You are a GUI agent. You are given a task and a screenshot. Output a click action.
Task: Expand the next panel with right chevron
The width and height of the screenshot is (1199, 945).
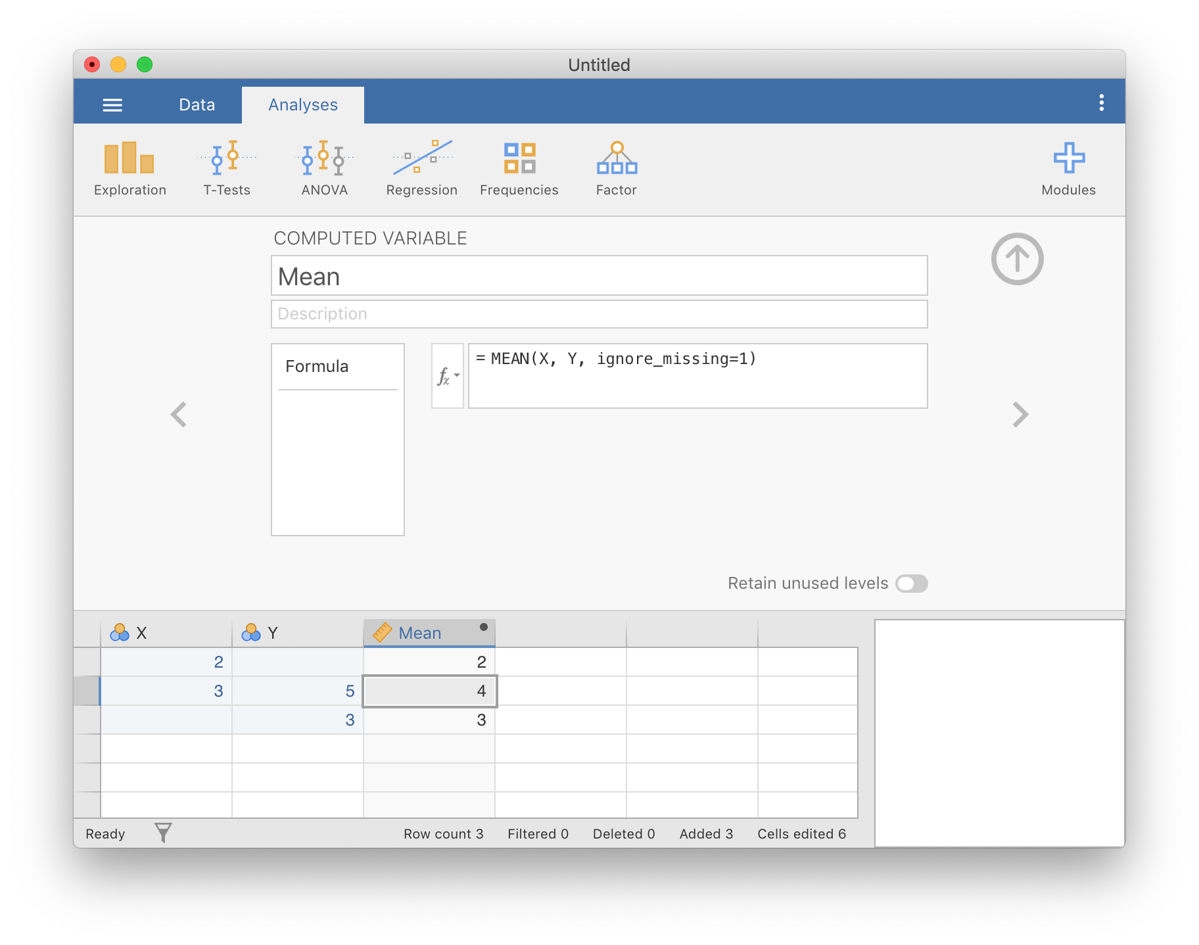point(1020,414)
